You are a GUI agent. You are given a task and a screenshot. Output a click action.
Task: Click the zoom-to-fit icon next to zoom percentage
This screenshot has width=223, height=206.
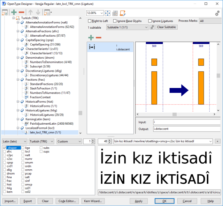coord(108,13)
